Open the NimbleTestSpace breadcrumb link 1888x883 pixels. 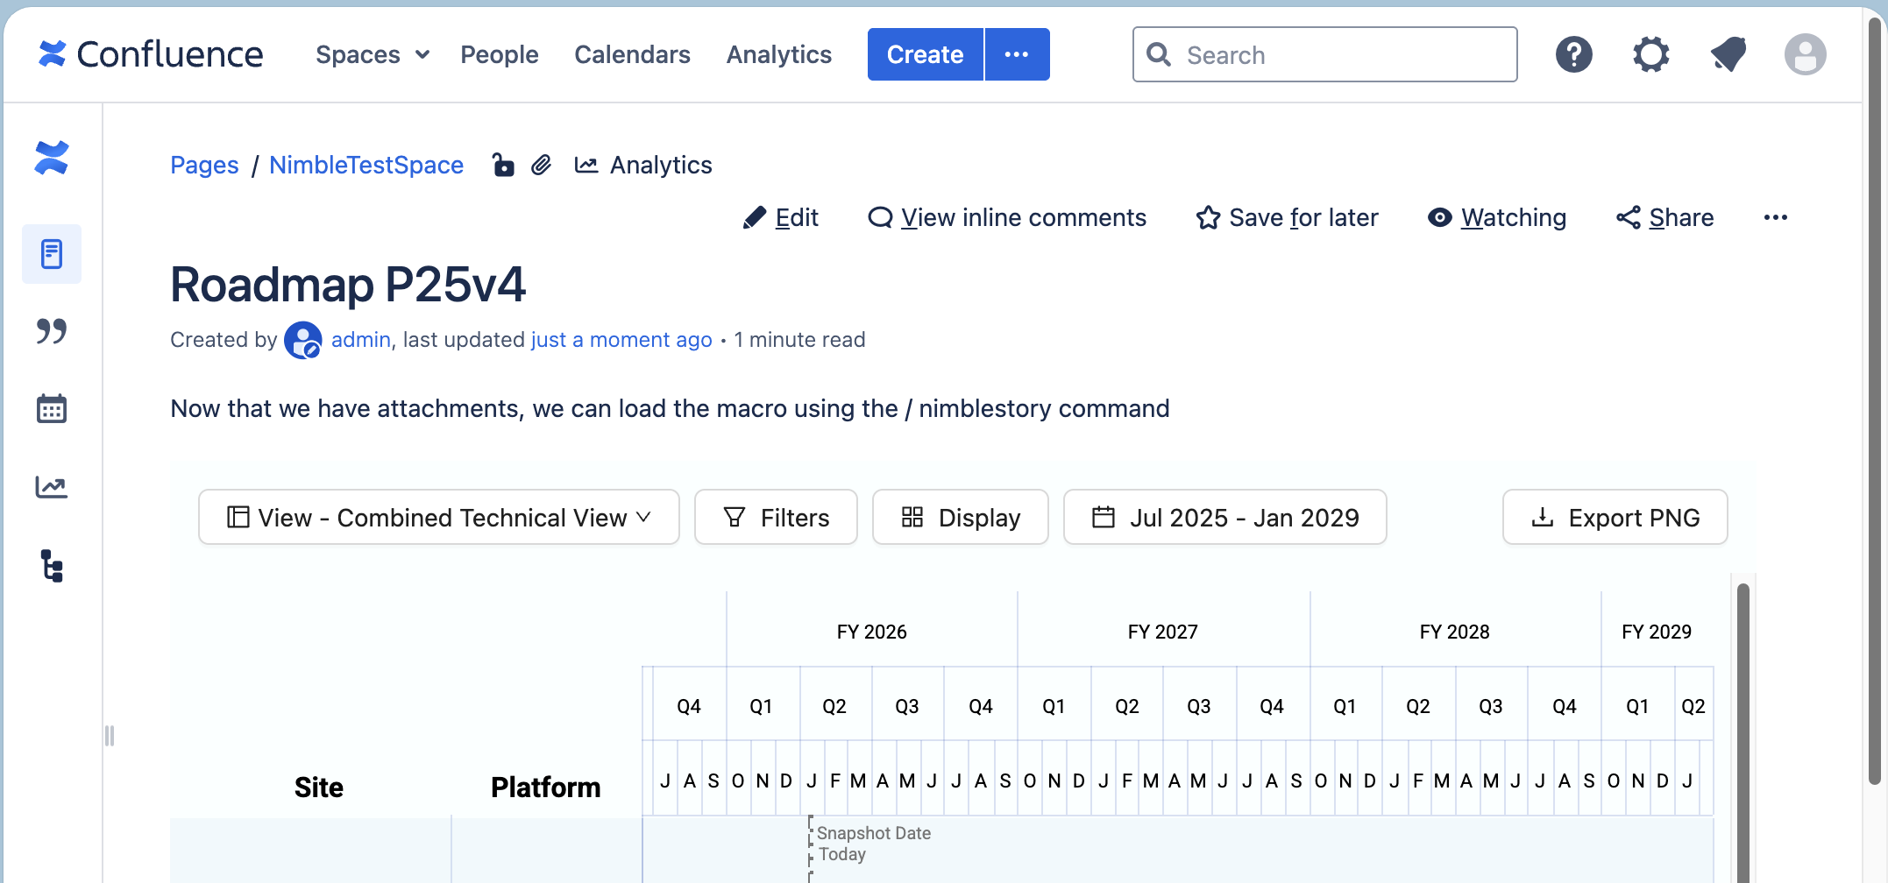pos(366,165)
